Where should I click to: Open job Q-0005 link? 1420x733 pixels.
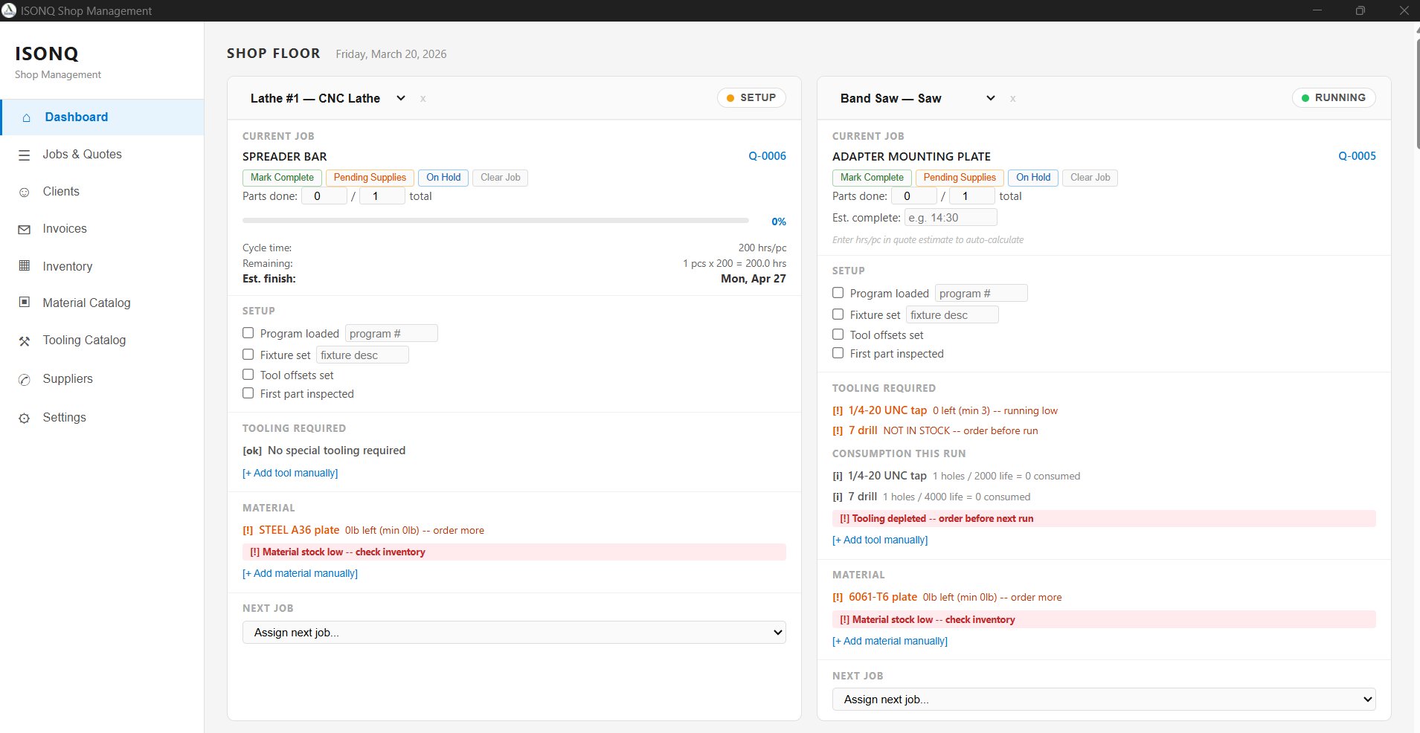tap(1356, 156)
